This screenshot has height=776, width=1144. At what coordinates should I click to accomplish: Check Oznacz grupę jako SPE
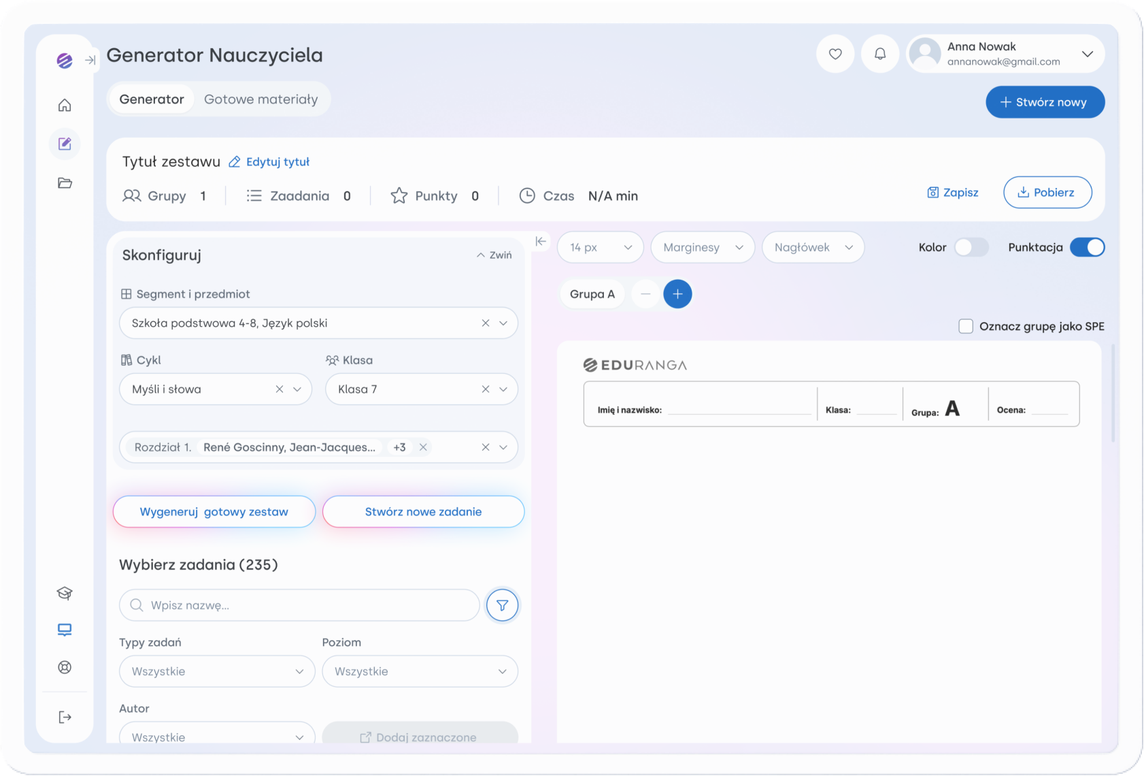pos(966,326)
